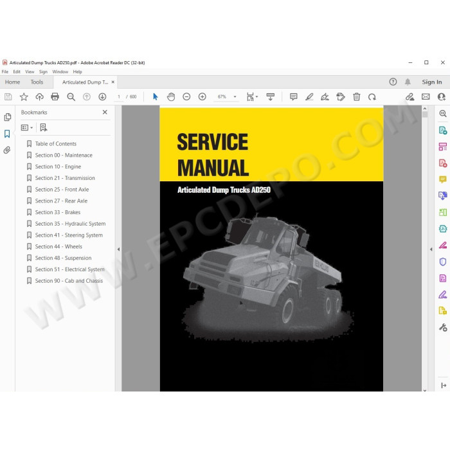Open help question mark icon

393,82
